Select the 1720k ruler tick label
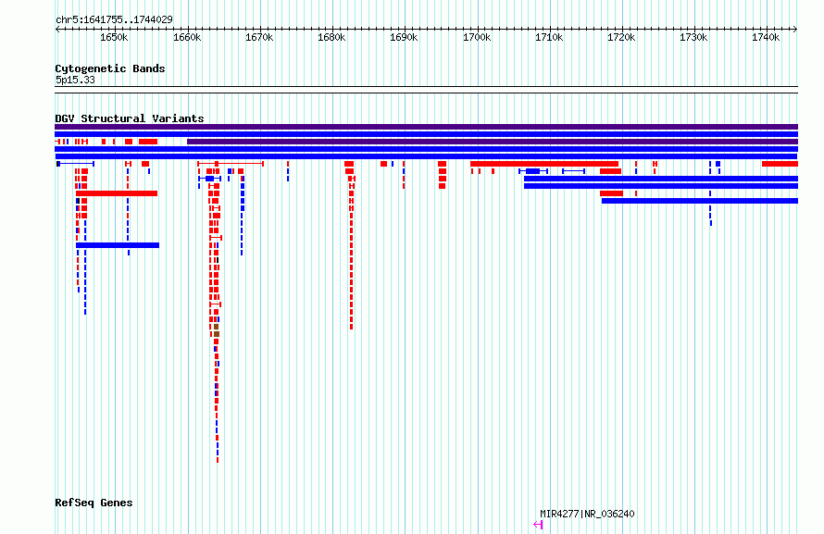824x534 pixels. click(x=621, y=38)
